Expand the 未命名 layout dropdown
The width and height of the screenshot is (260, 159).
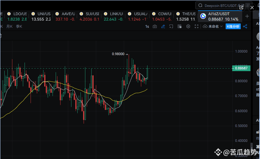[x=213, y=27]
